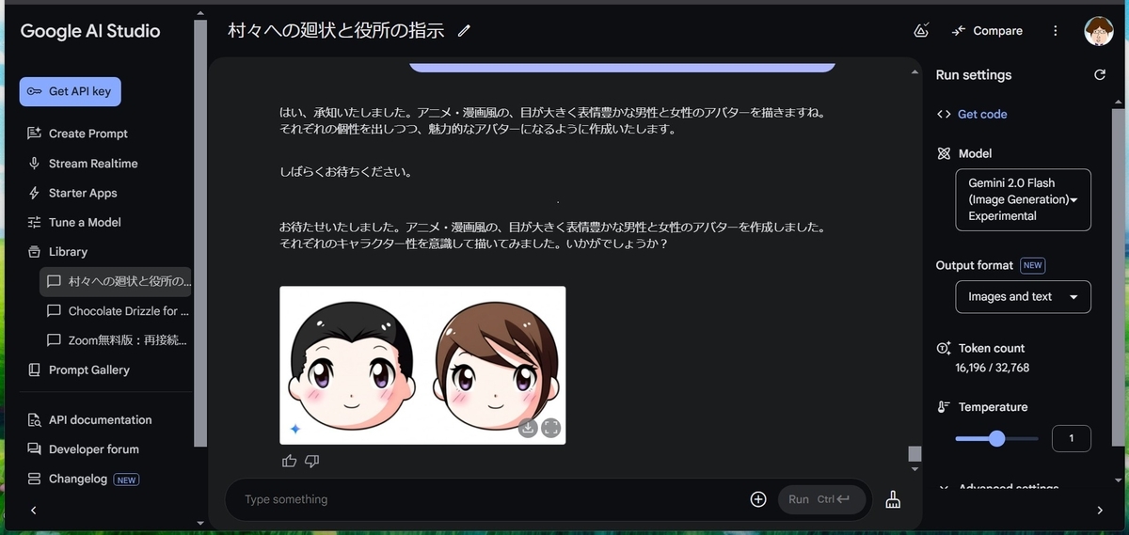The image size is (1129, 535).
Task: Download the generated avatar image
Action: (528, 428)
